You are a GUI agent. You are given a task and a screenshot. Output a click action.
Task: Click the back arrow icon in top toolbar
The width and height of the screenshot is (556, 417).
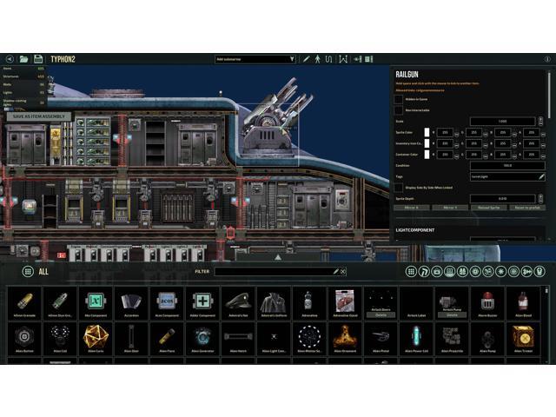[x=9, y=59]
